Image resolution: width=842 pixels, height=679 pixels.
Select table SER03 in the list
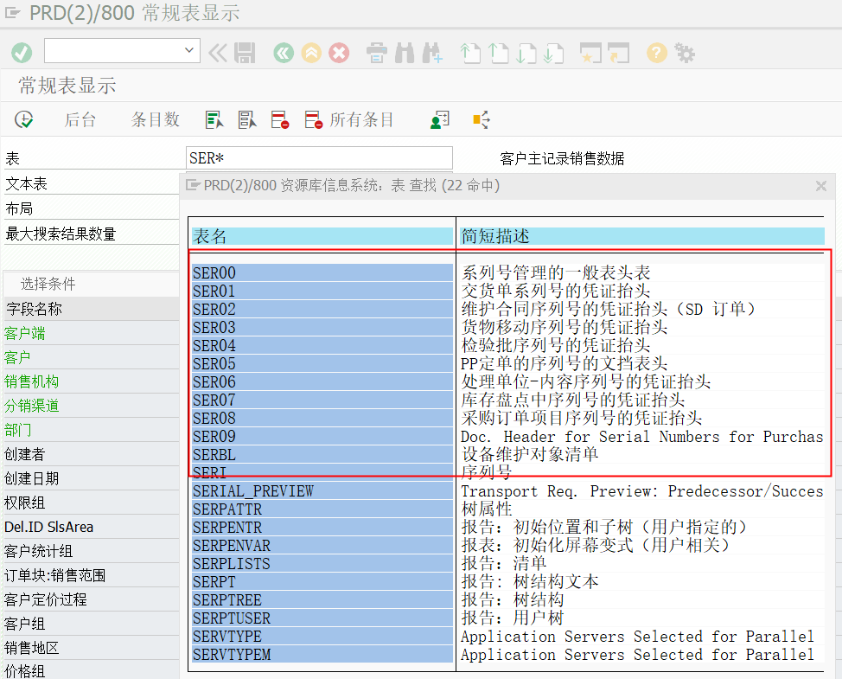click(322, 328)
